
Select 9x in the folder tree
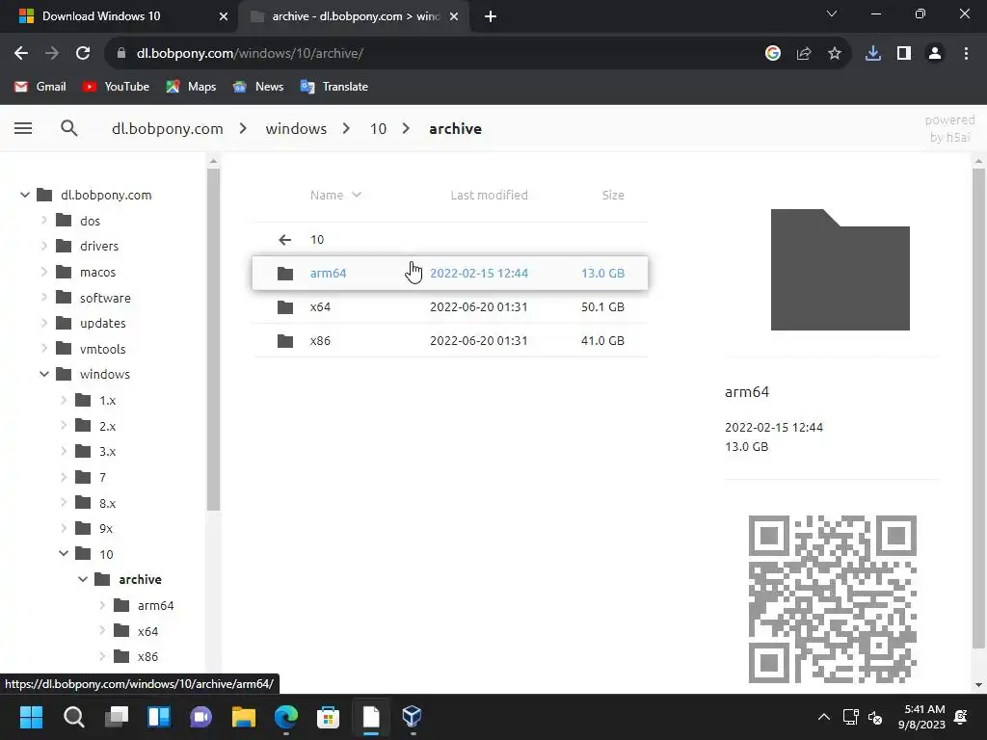click(106, 529)
